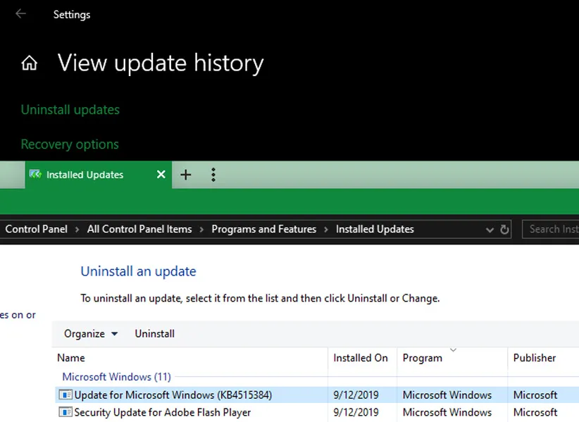Viewport: 579px width, 422px height.
Task: Click the back arrow in Settings
Action: (x=20, y=14)
